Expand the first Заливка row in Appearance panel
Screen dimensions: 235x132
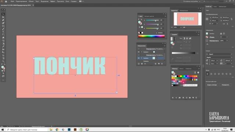[x=141, y=52]
